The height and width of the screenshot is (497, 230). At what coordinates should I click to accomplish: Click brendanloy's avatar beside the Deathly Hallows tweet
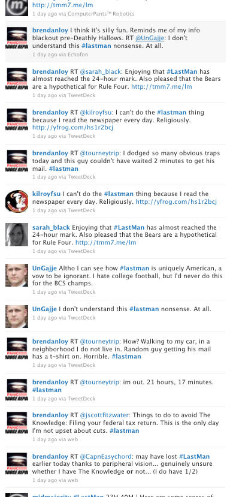click(17, 38)
